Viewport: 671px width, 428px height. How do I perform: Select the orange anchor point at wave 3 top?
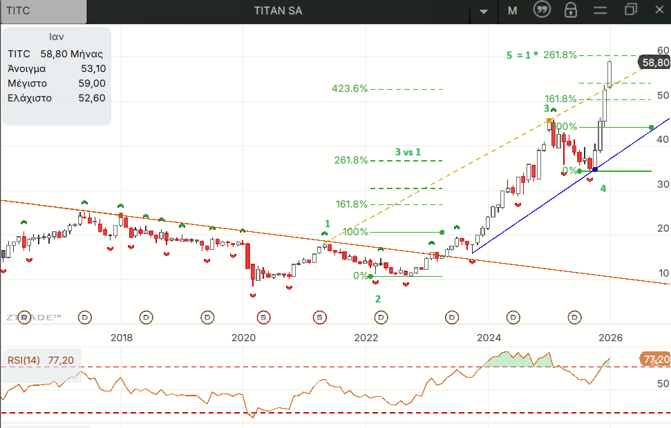pyautogui.click(x=549, y=121)
